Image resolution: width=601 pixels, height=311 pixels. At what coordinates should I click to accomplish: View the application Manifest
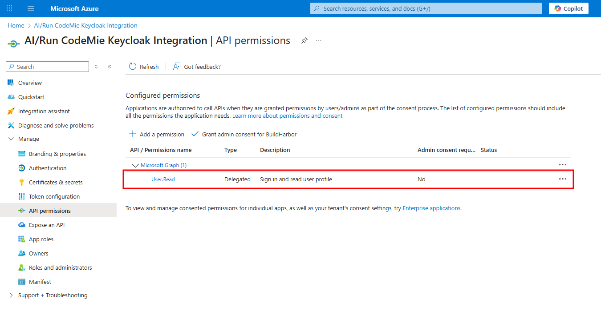click(x=40, y=281)
